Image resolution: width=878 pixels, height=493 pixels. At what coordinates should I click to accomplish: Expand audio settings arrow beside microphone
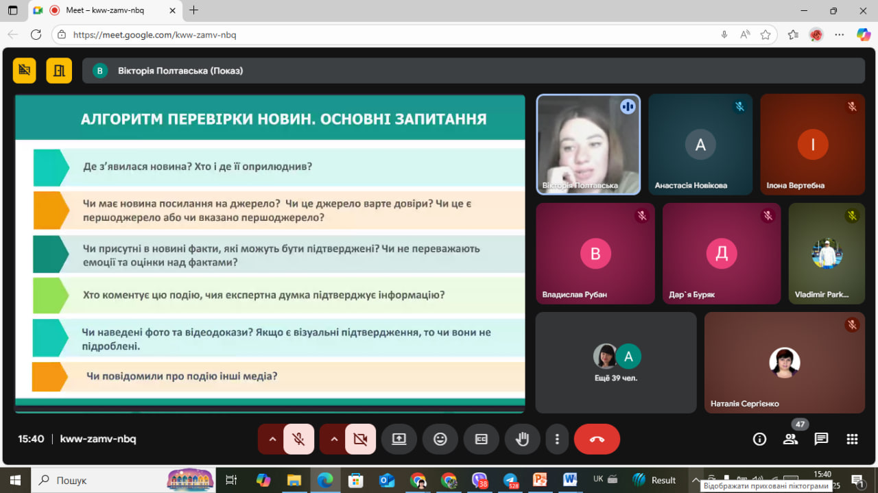[x=272, y=440]
